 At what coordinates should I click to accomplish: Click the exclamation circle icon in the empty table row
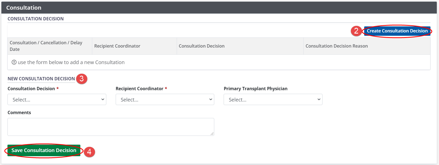[14, 62]
